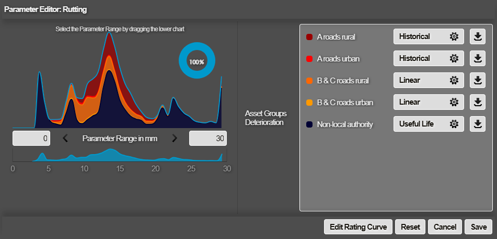
Task: Open gear settings for A roads urban
Action: tap(454, 59)
